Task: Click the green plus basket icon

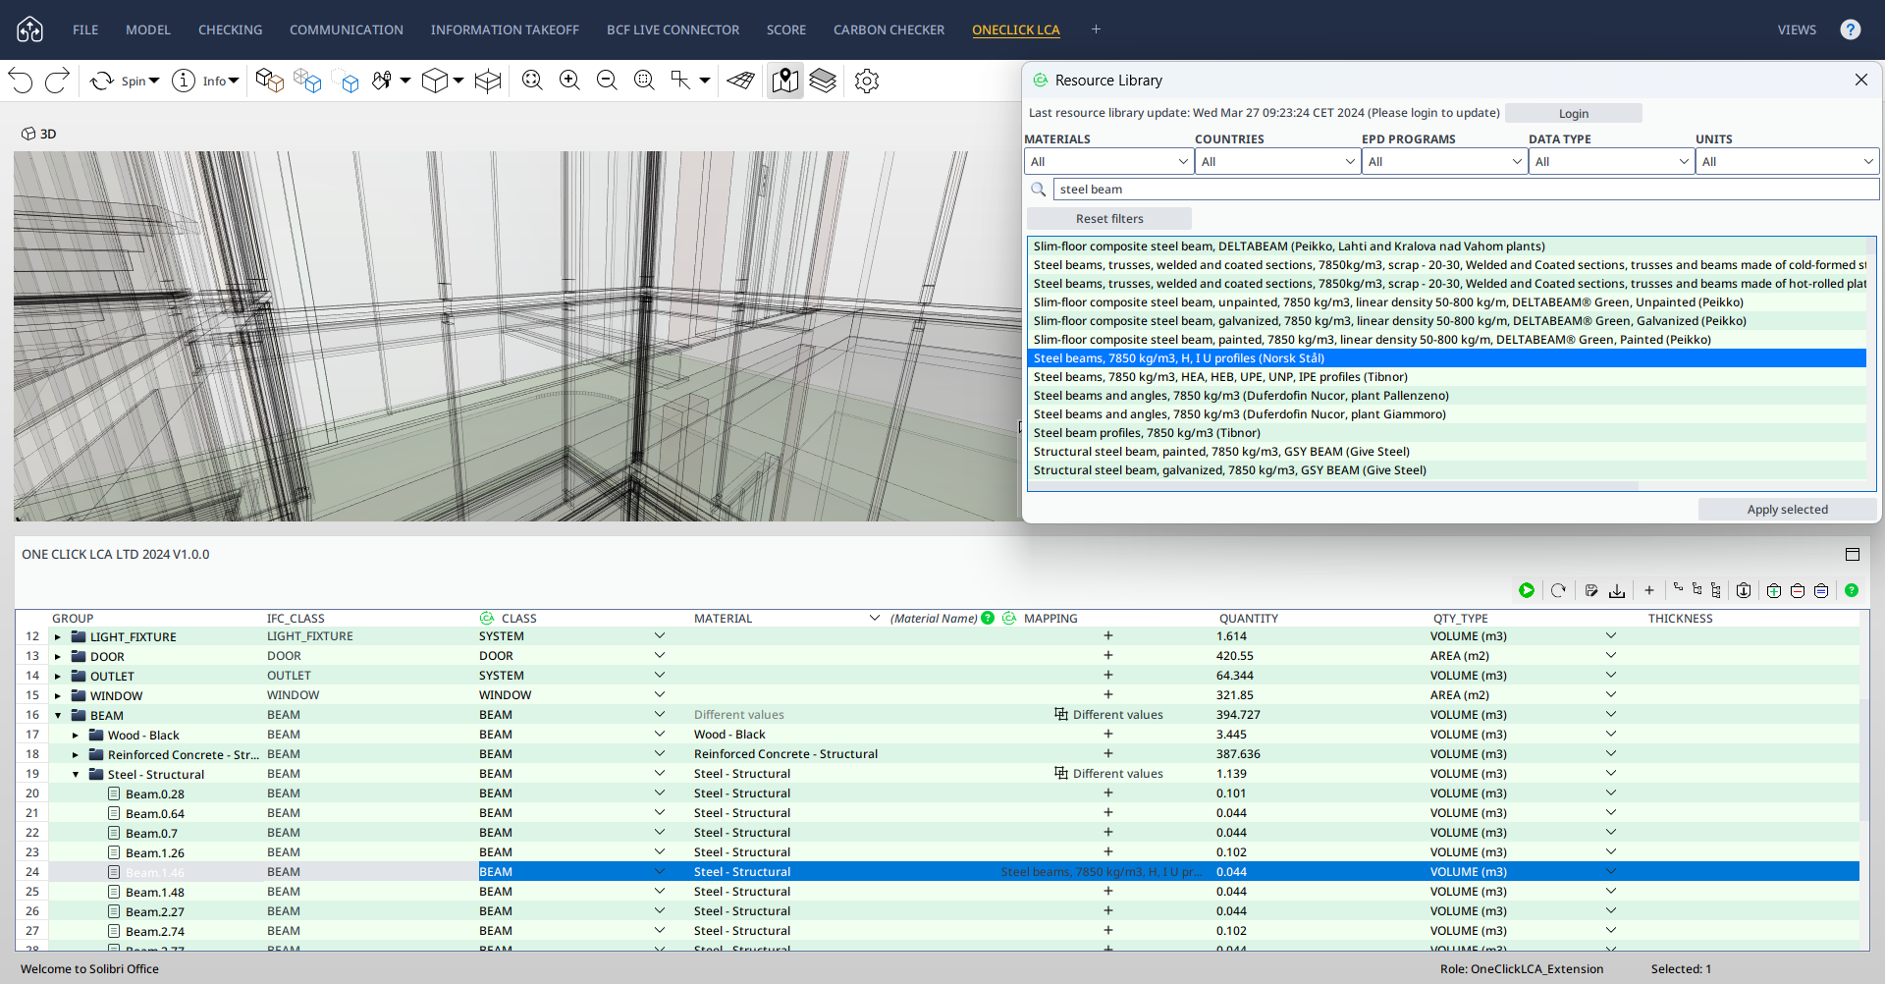Action: [x=1773, y=590]
